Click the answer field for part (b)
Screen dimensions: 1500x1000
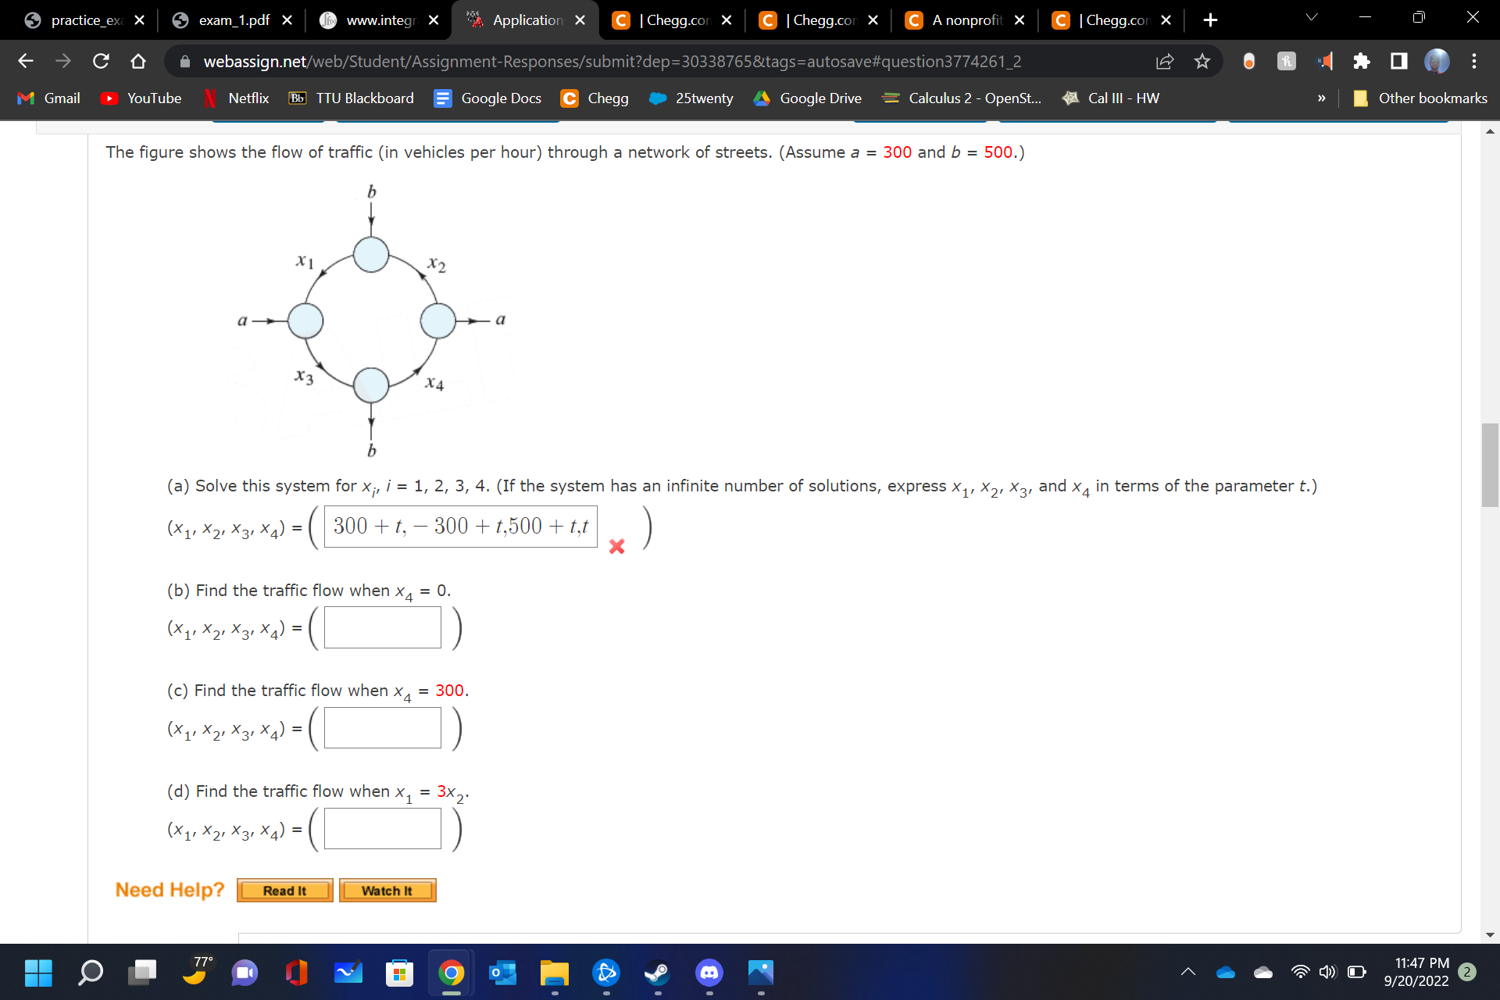380,627
